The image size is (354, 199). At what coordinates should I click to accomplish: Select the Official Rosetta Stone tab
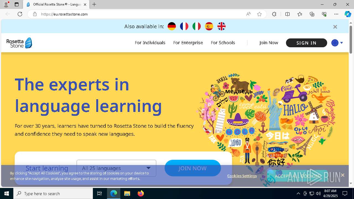[57, 4]
